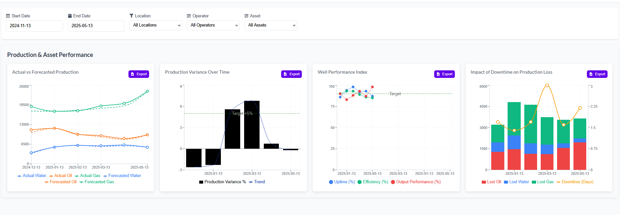Open the All Assets dropdown

pyautogui.click(x=271, y=25)
